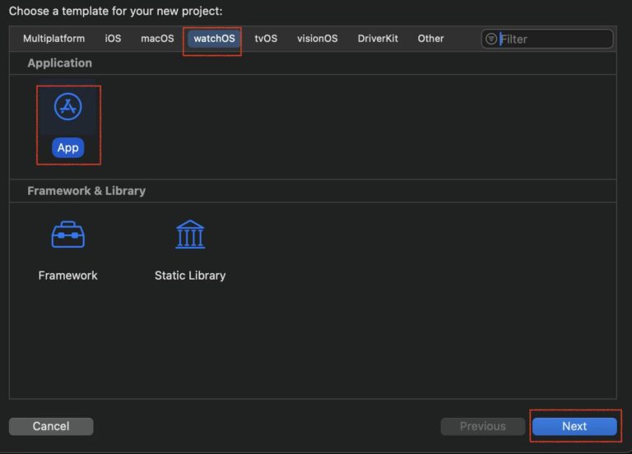Select the watchOS tab
The width and height of the screenshot is (632, 454).
pos(214,39)
